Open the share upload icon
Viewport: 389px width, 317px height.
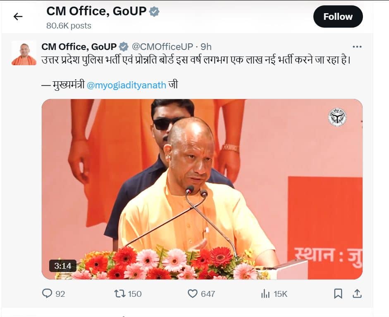357,293
